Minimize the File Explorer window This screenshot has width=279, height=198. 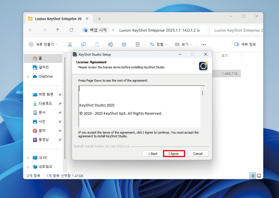pyautogui.click(x=231, y=16)
